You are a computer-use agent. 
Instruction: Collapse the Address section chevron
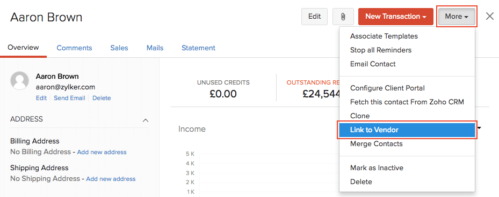click(146, 120)
